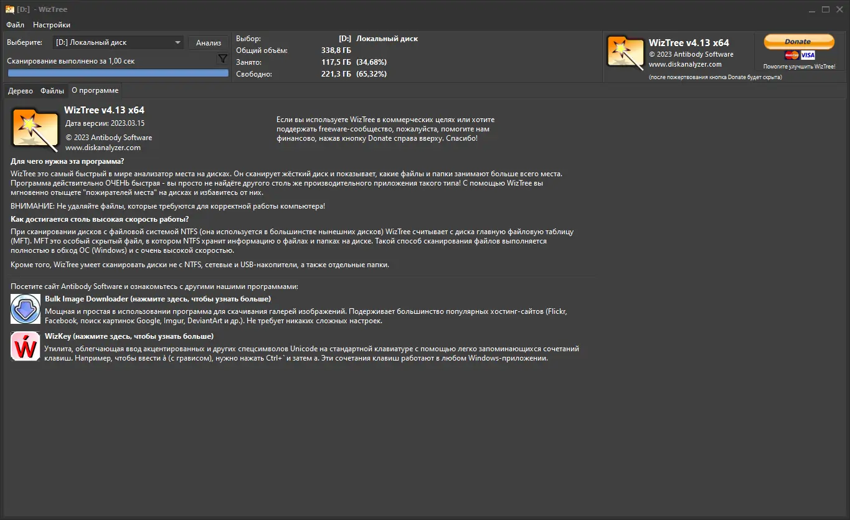Click the 'Сканирование выполнено за 1,00 сек' status
The width and height of the screenshot is (850, 520).
click(x=71, y=61)
